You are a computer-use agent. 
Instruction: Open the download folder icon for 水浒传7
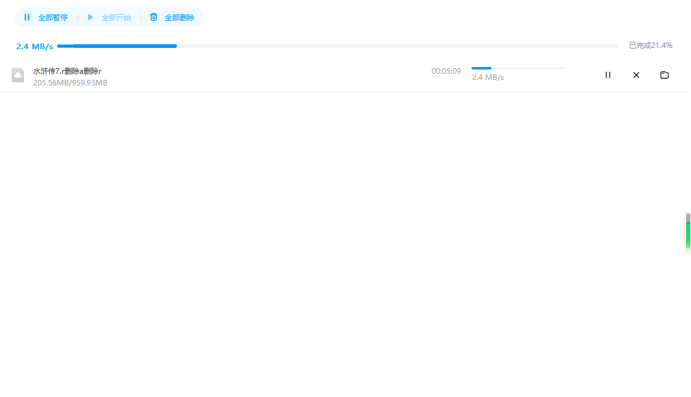coord(664,75)
